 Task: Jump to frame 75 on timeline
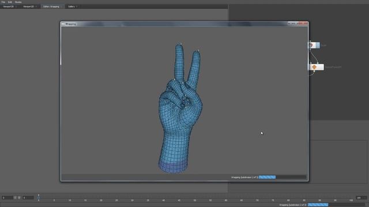pos(273,200)
